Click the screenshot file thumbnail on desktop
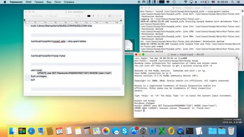 pyautogui.click(x=233, y=121)
